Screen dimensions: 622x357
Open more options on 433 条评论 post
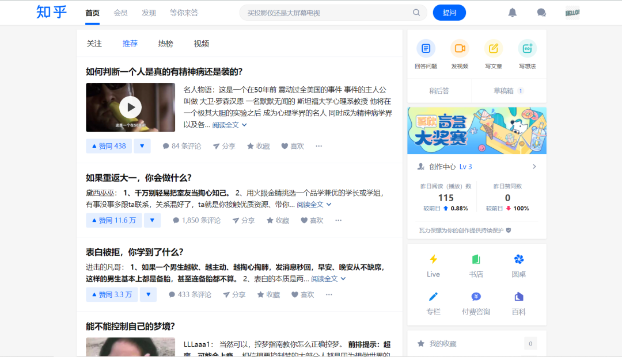[329, 294]
